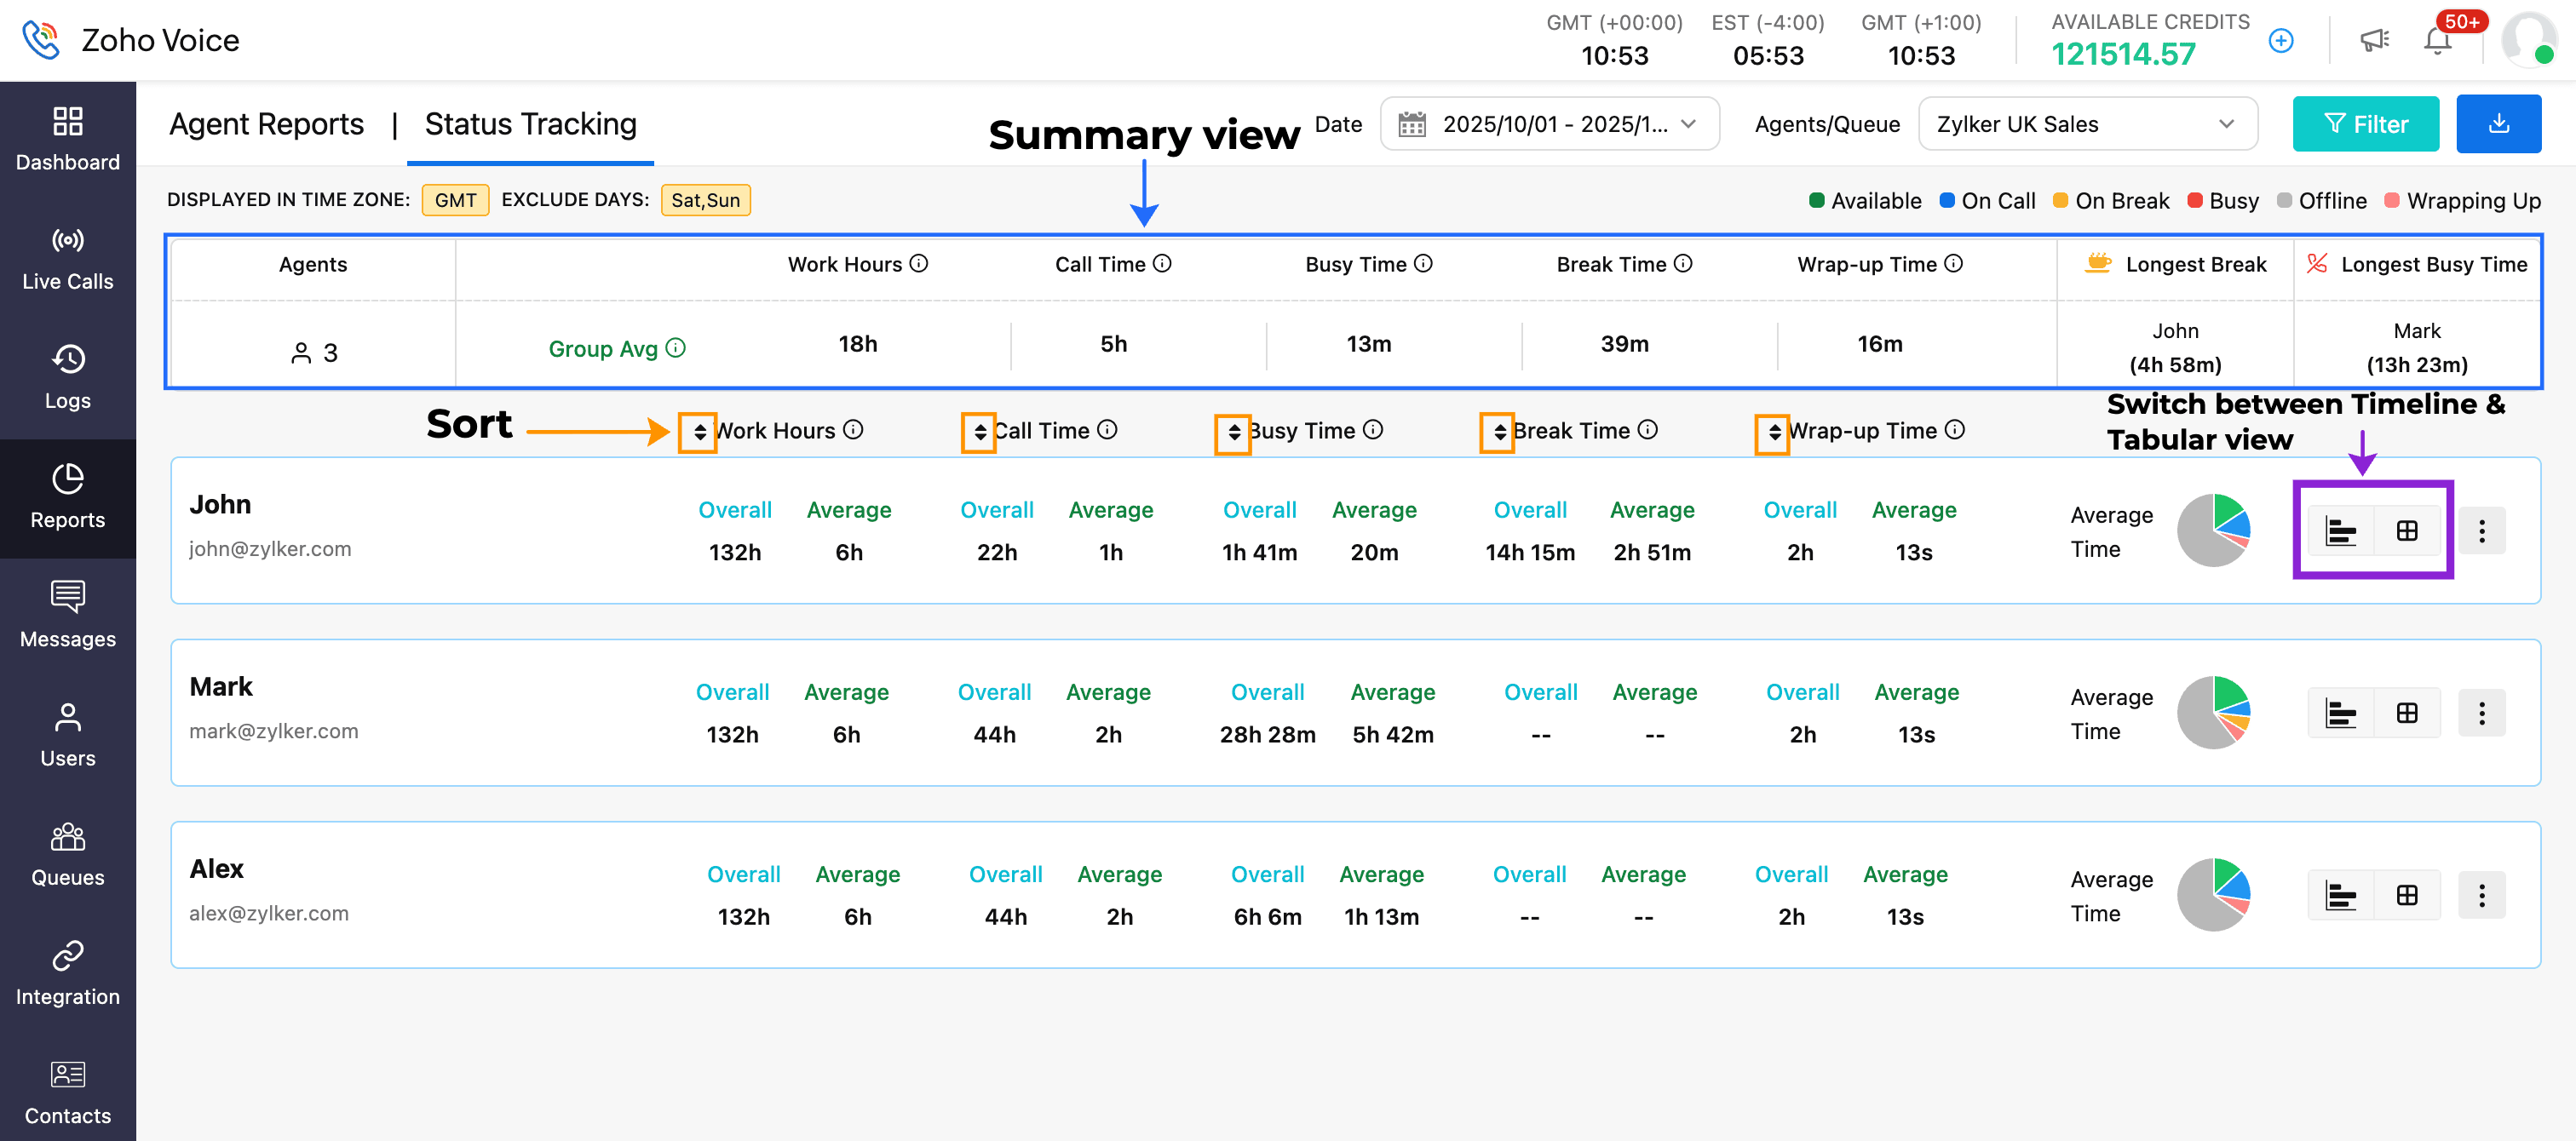This screenshot has width=2576, height=1141.
Task: Open the Logs sidebar section
Action: [x=67, y=378]
